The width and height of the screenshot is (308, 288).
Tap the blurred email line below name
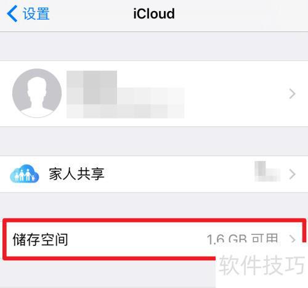[125, 111]
